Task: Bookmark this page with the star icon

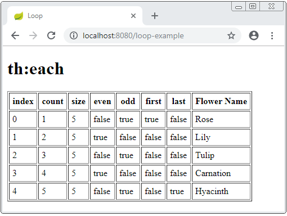Action: [231, 35]
